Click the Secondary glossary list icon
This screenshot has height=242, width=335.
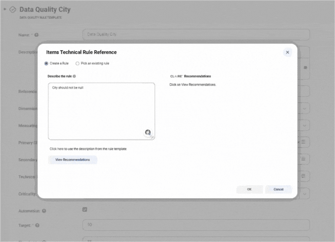tap(303, 159)
